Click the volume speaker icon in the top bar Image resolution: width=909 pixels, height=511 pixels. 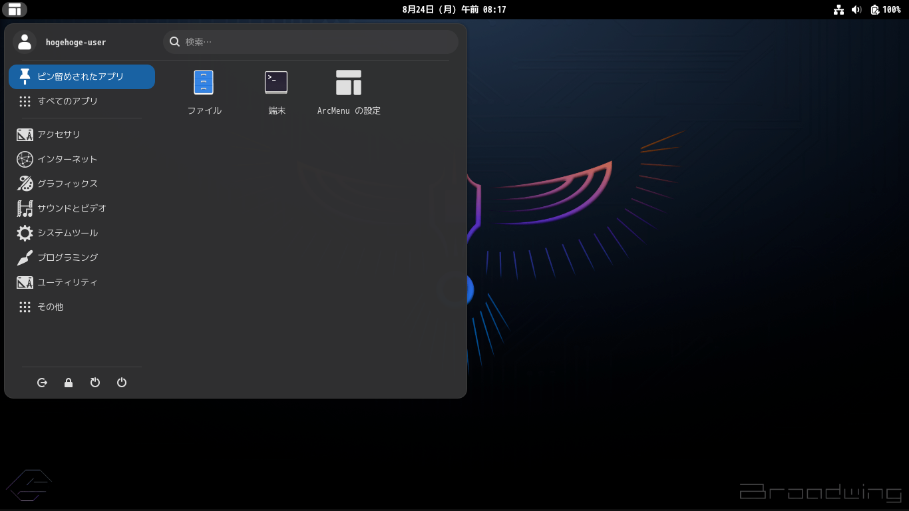856,9
